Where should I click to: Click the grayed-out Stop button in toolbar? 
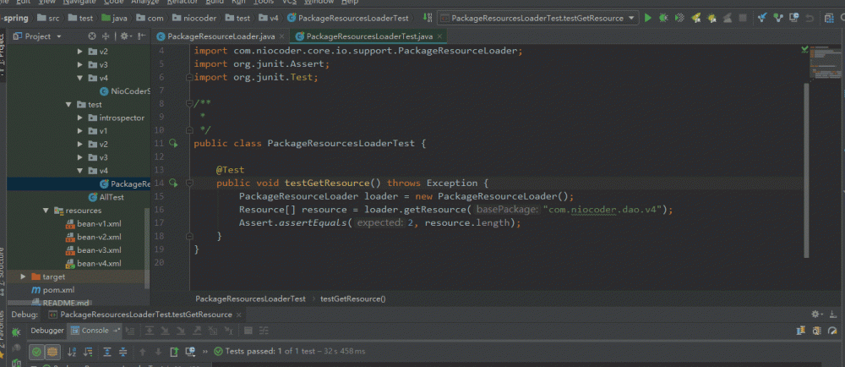pyautogui.click(x=743, y=18)
